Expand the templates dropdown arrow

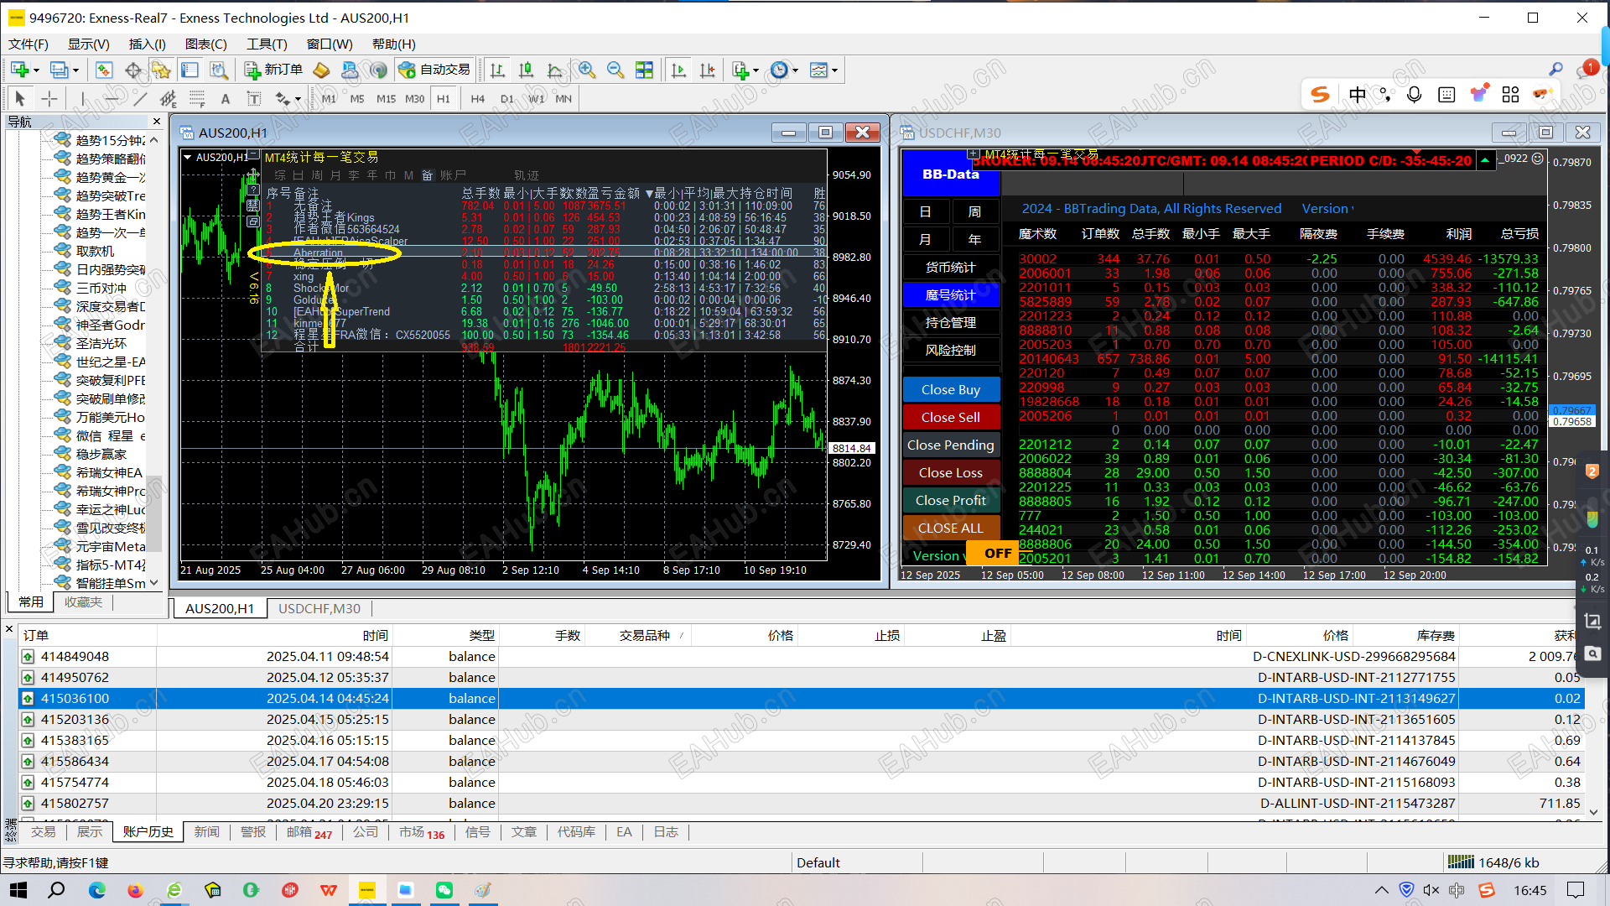tap(834, 70)
